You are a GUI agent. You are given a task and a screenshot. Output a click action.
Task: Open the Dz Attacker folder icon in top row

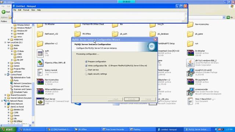(40, 25)
